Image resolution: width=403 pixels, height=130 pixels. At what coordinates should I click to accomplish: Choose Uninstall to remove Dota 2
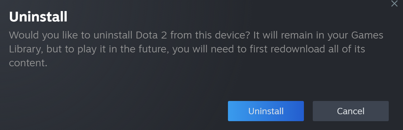(x=266, y=111)
